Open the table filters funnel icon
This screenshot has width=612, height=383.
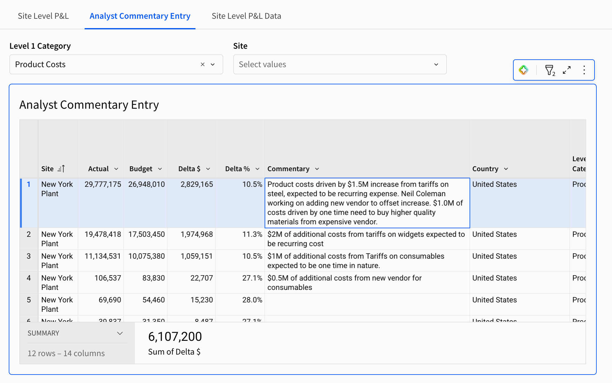click(x=549, y=70)
